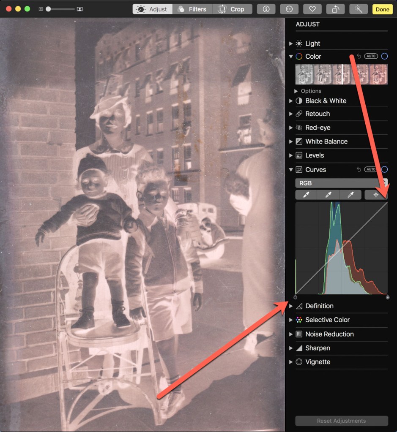Click the Done button
Image resolution: width=397 pixels, height=432 pixels.
382,9
